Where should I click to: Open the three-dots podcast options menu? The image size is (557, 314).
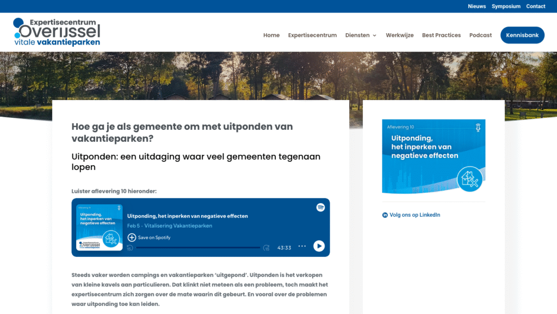click(x=302, y=246)
